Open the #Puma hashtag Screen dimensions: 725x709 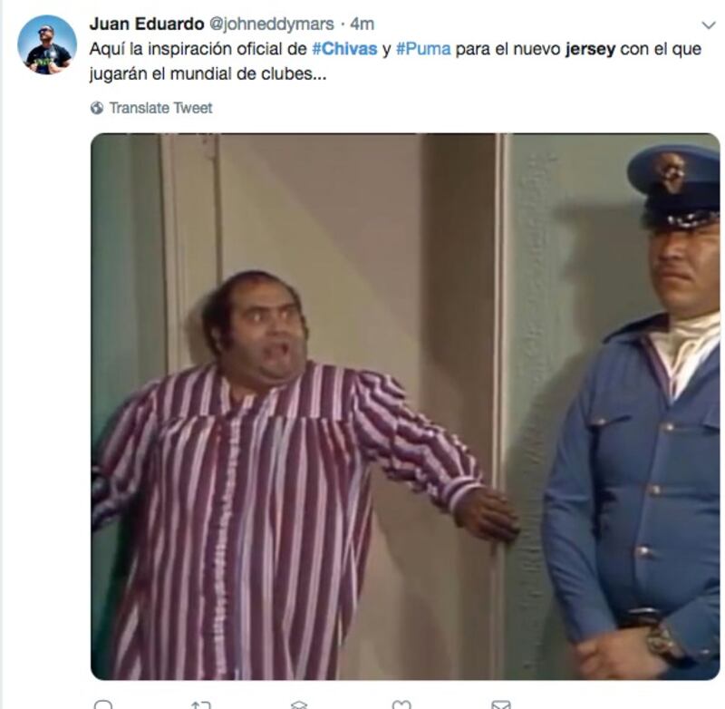[423, 49]
